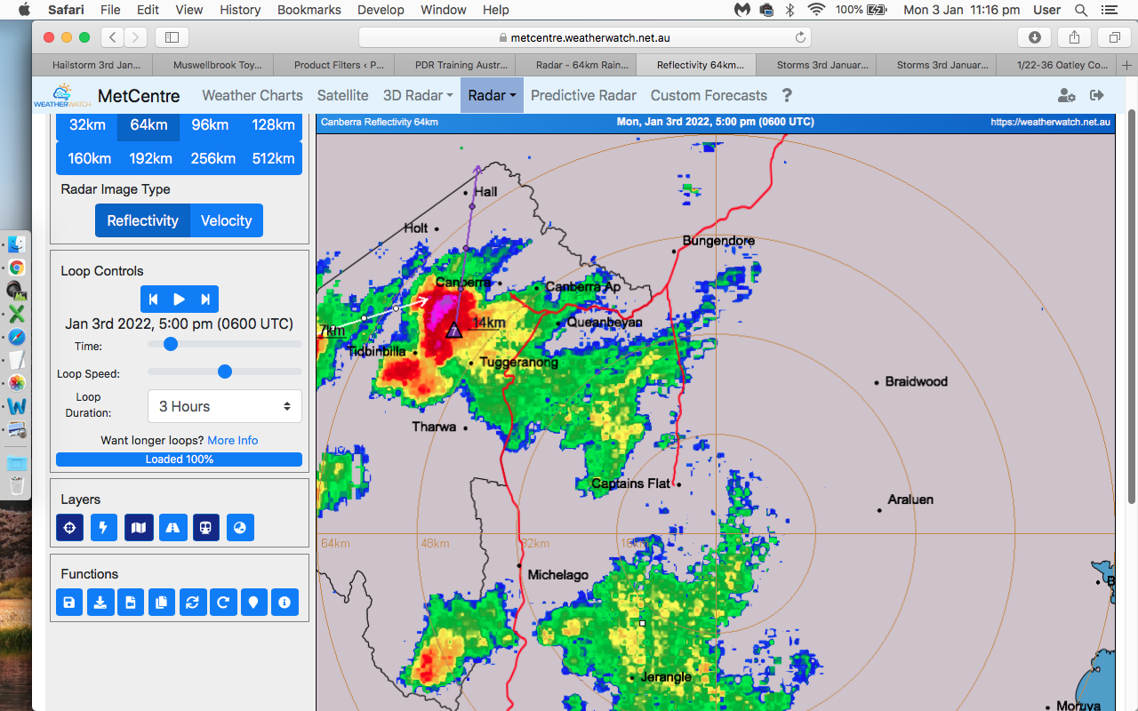Open Loop Duration 3 Hours dropdown

click(x=225, y=406)
